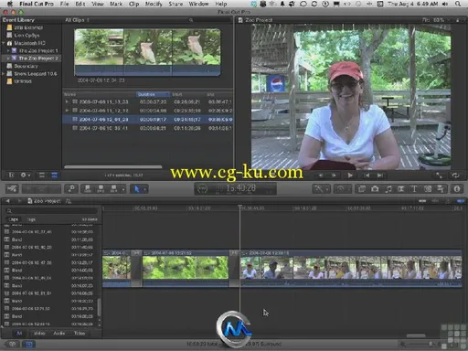Viewport: 468px width, 351px height.
Task: Open the tool selection dropdown arrow
Action: 145,189
